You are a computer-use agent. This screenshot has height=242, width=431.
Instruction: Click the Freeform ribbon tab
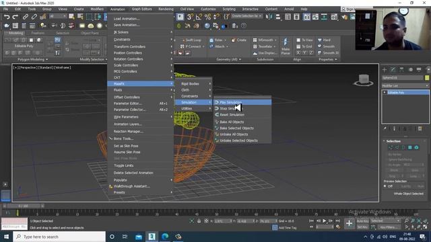tap(38, 33)
